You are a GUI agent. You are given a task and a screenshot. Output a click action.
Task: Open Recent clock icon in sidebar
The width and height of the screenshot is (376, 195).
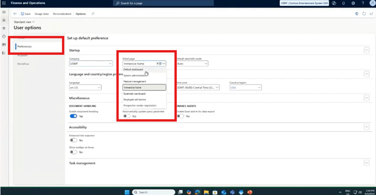pos(4,36)
